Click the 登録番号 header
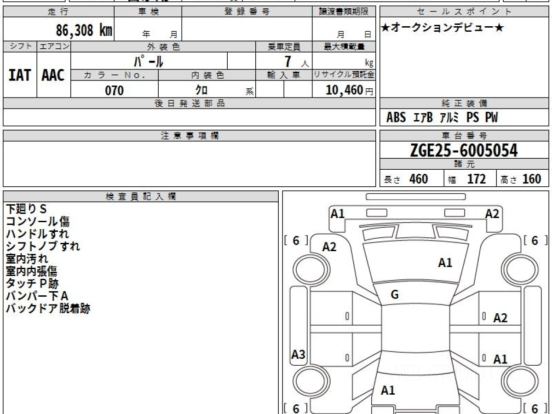 coord(247,12)
